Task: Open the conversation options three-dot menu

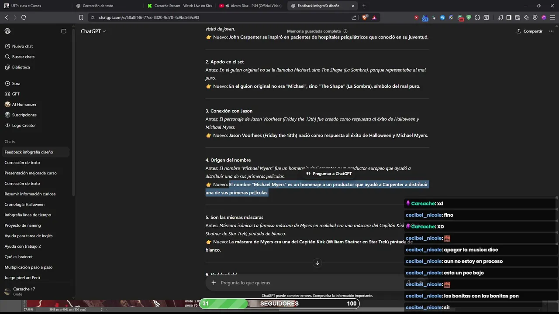Action: (x=551, y=31)
